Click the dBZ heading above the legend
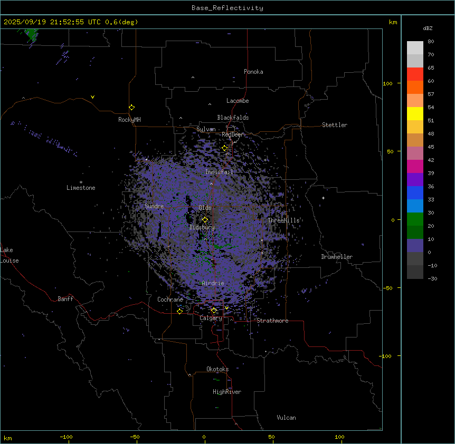The height and width of the screenshot is (444, 455). (x=428, y=28)
